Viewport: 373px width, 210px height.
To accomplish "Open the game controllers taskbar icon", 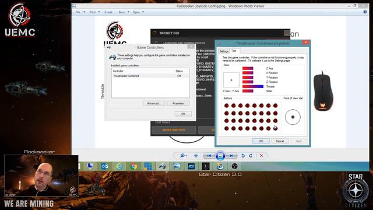I will click(163, 166).
